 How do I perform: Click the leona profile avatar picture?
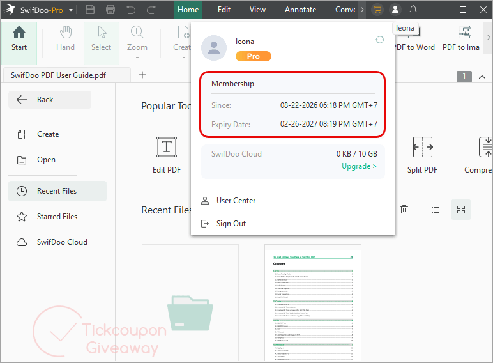click(214, 48)
